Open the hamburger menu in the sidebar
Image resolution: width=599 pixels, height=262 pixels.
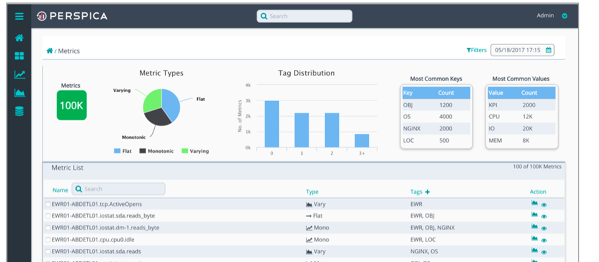[19, 16]
